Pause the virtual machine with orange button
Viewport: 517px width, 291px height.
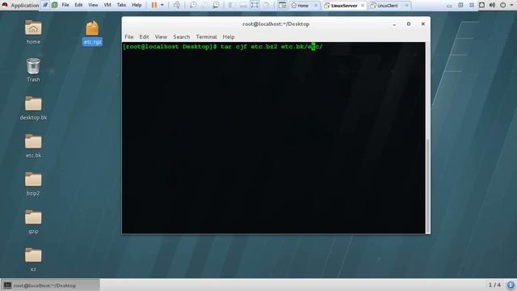(x=154, y=5)
